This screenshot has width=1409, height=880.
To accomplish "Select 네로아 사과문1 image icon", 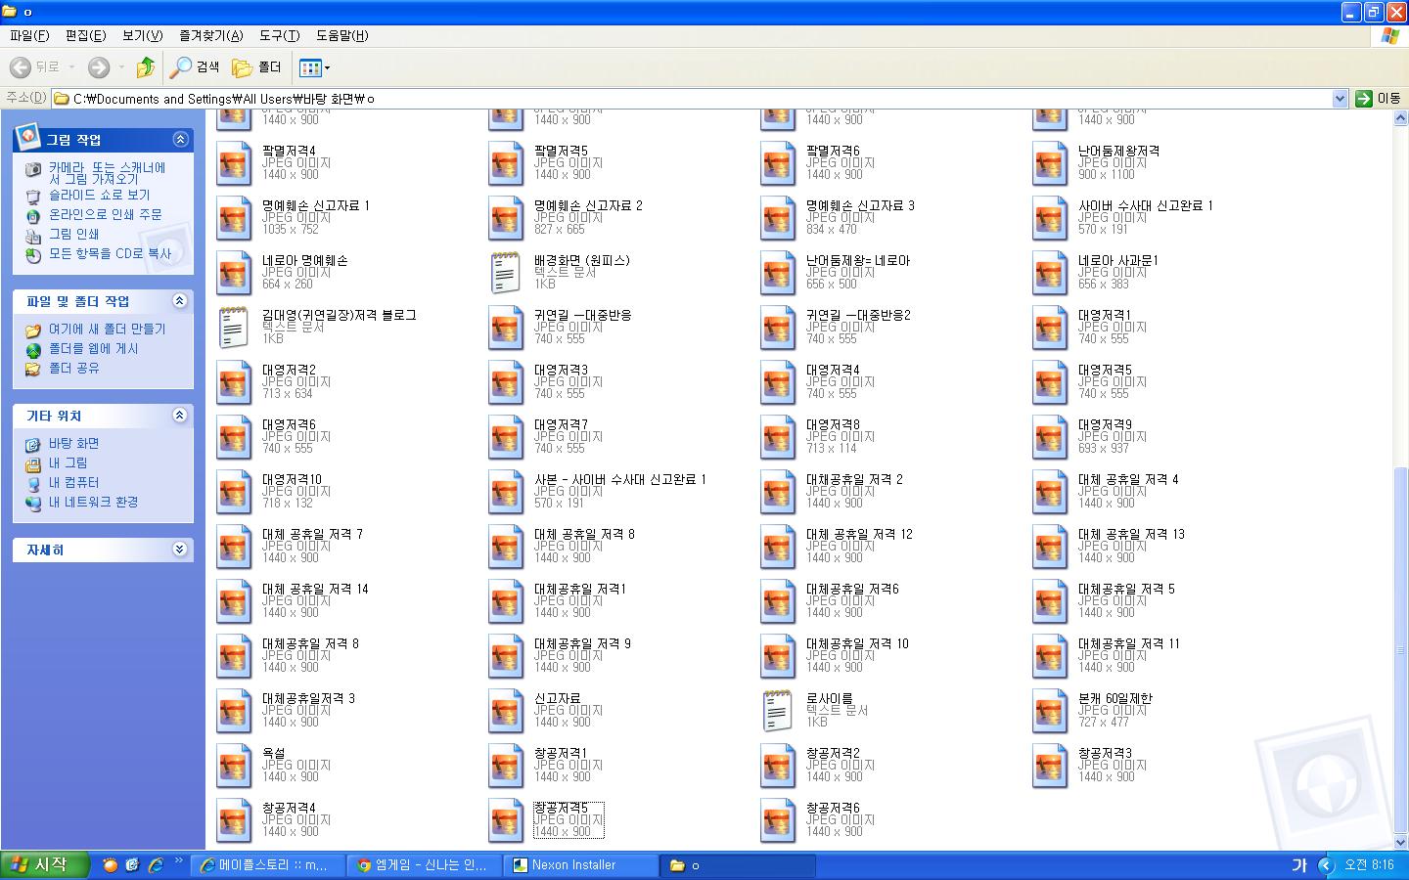I will (x=1050, y=273).
